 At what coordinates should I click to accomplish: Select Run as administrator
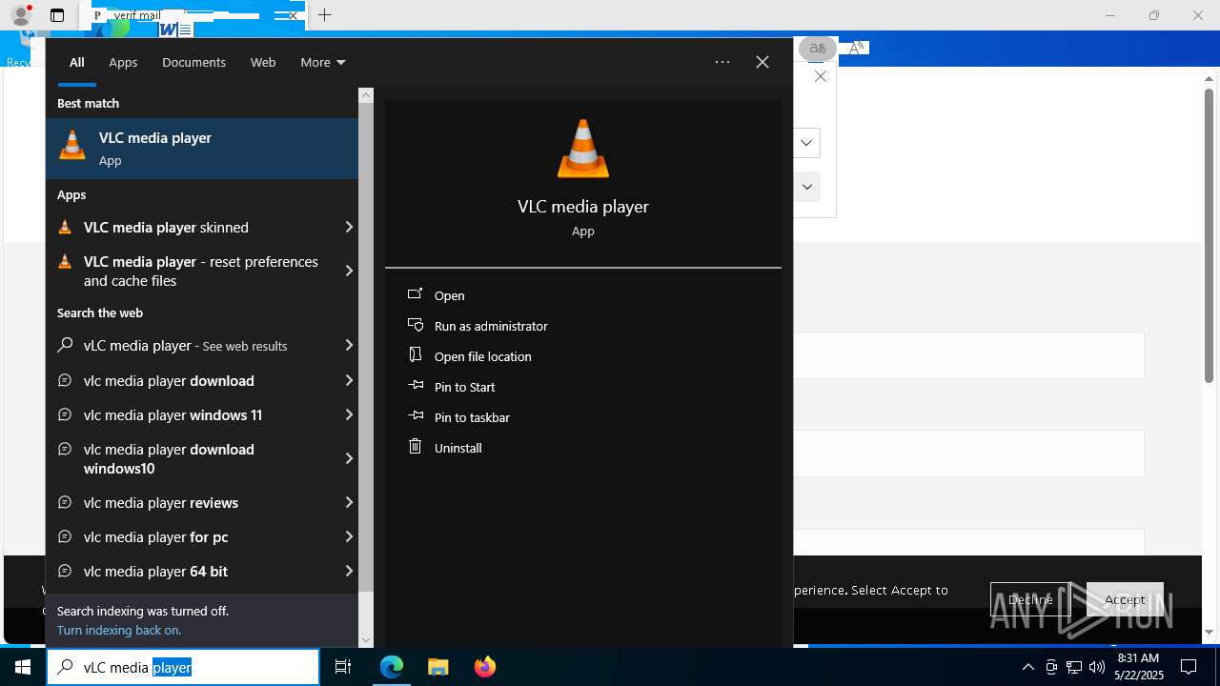pos(491,326)
